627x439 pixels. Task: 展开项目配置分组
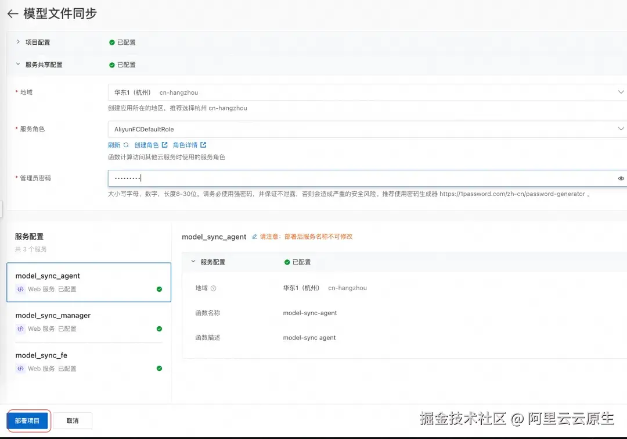coord(17,42)
